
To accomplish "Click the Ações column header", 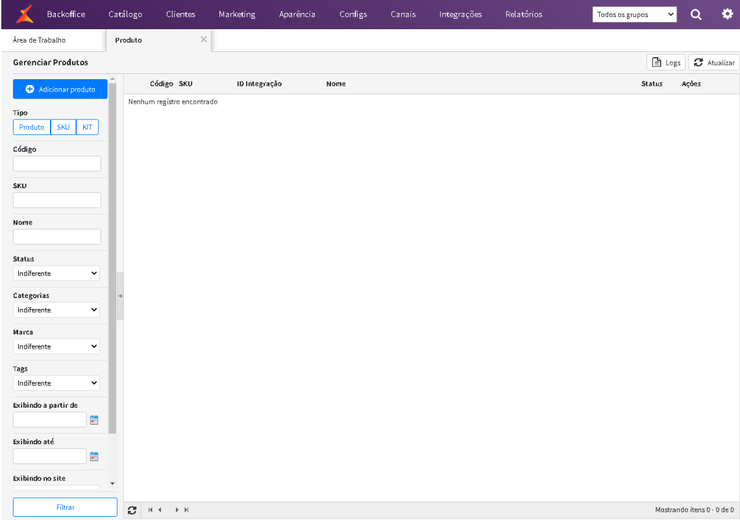I will pos(691,84).
